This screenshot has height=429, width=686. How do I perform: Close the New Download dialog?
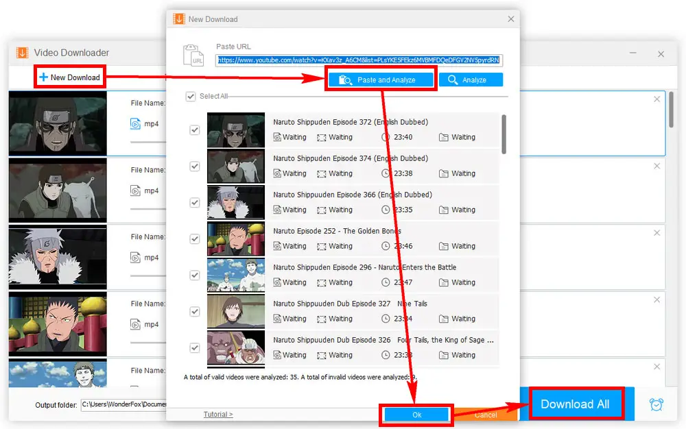tap(510, 19)
